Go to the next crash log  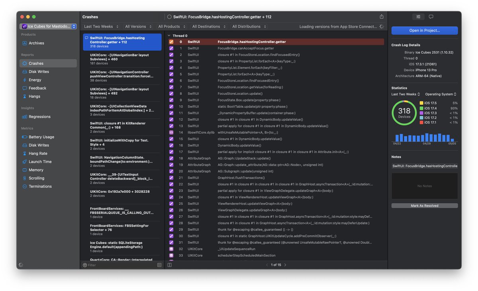[x=285, y=265]
